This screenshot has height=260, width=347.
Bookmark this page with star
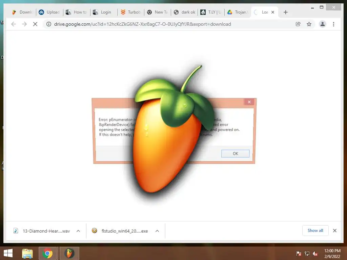[x=309, y=24]
